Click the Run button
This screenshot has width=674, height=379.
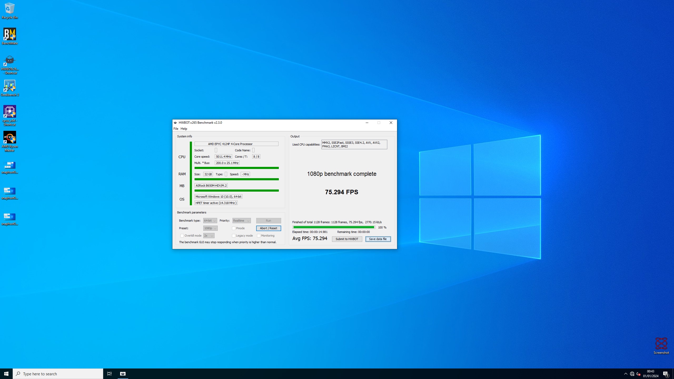tap(269, 221)
